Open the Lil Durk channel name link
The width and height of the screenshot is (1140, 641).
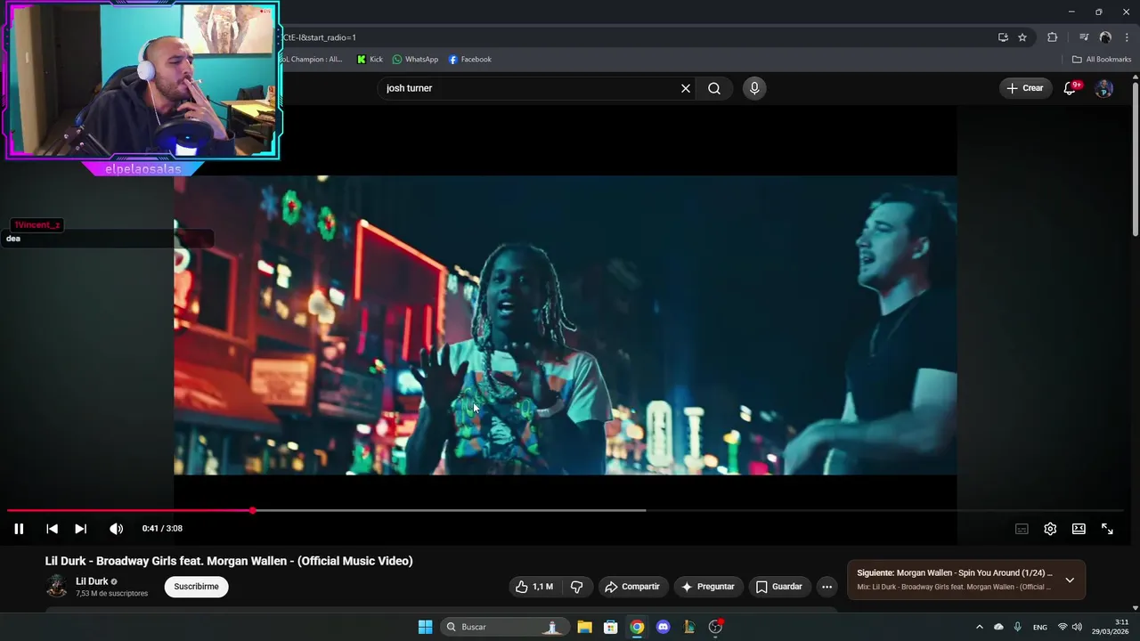(92, 581)
